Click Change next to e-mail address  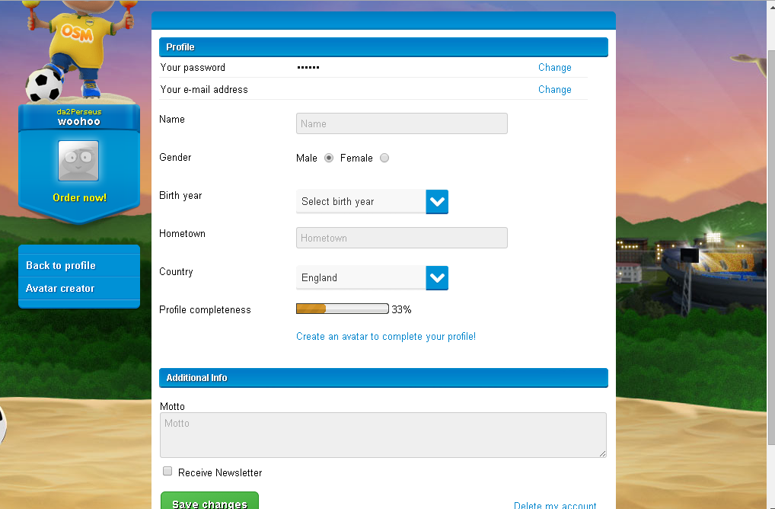[554, 90]
